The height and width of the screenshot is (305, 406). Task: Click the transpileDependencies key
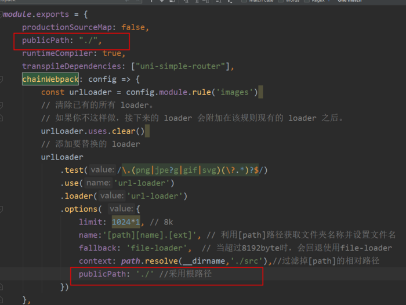[71, 66]
